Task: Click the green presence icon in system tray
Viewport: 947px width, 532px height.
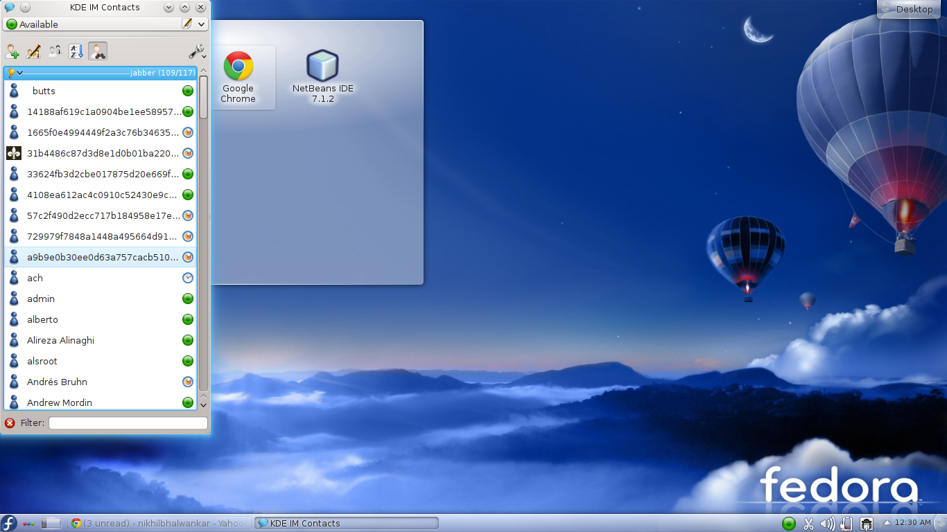Action: [x=789, y=524]
